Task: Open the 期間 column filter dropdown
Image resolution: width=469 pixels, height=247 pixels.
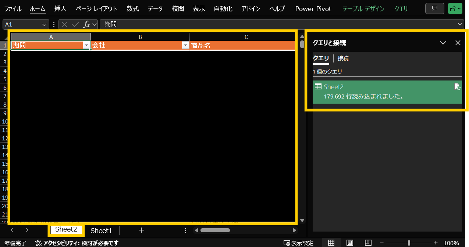Action: 87,45
